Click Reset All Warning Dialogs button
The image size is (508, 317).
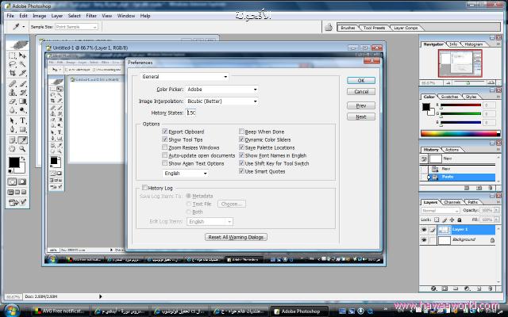237,236
